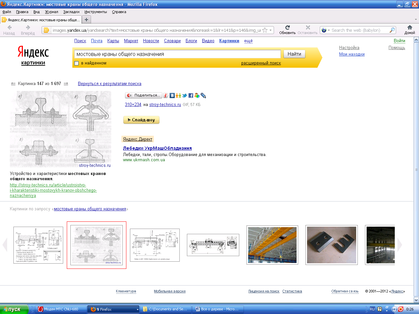The width and height of the screenshot is (419, 314).
Task: Open a new tab with plus button
Action: 86,20
